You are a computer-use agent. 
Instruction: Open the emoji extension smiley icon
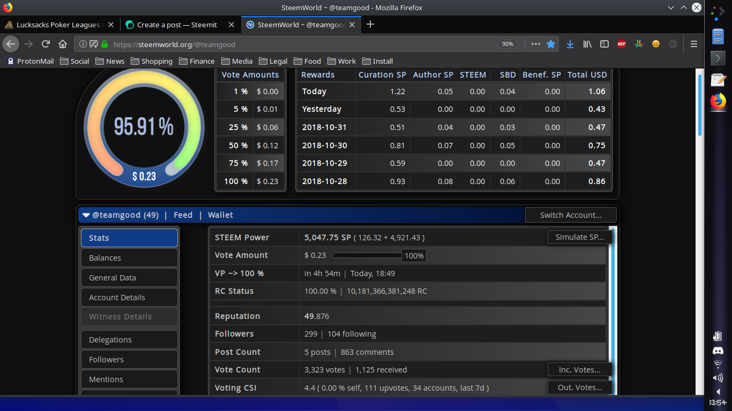click(656, 44)
